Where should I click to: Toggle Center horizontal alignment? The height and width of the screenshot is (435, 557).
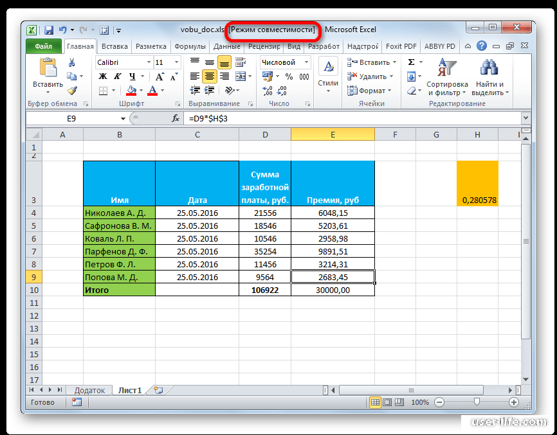tap(210, 76)
